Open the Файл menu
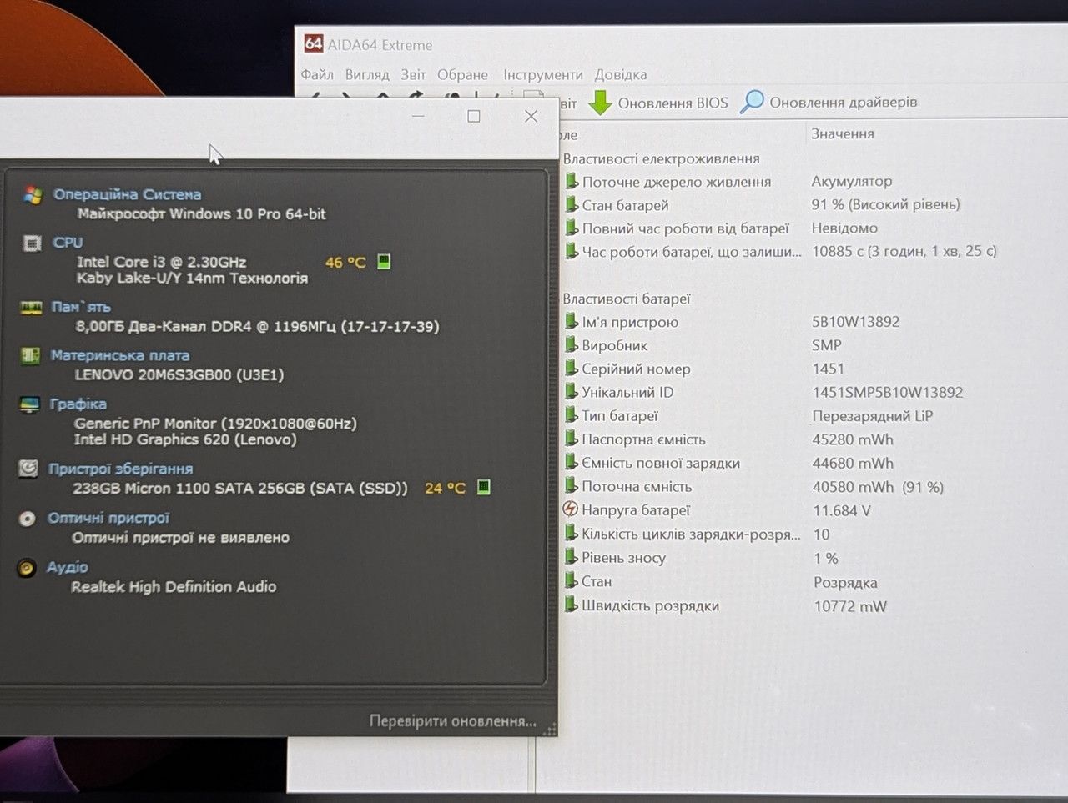The width and height of the screenshot is (1068, 803). click(x=317, y=74)
